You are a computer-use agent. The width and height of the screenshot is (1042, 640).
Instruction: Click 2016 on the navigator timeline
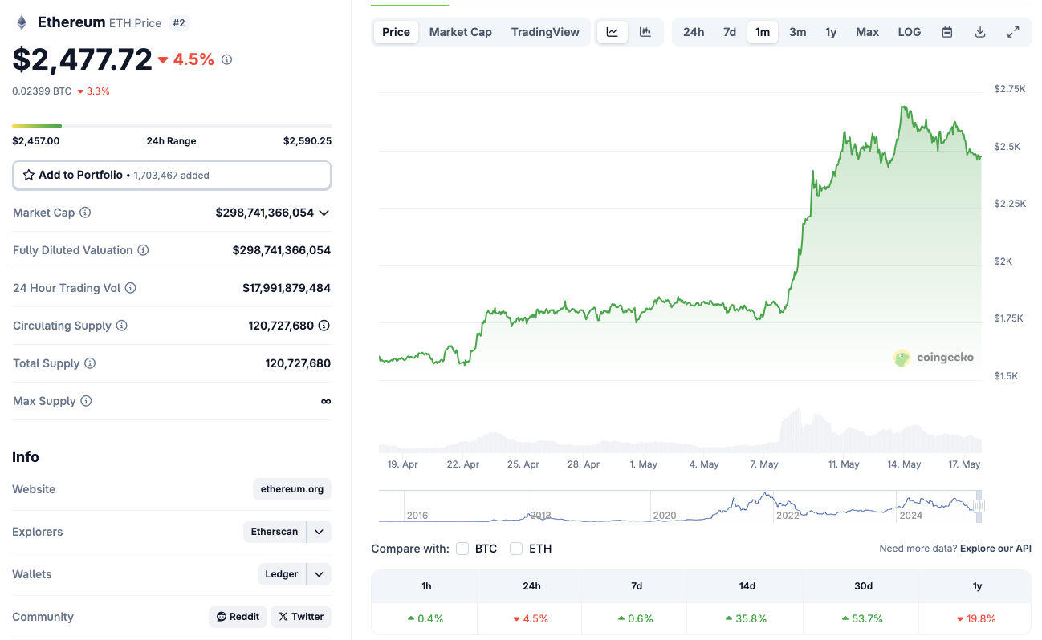[417, 516]
